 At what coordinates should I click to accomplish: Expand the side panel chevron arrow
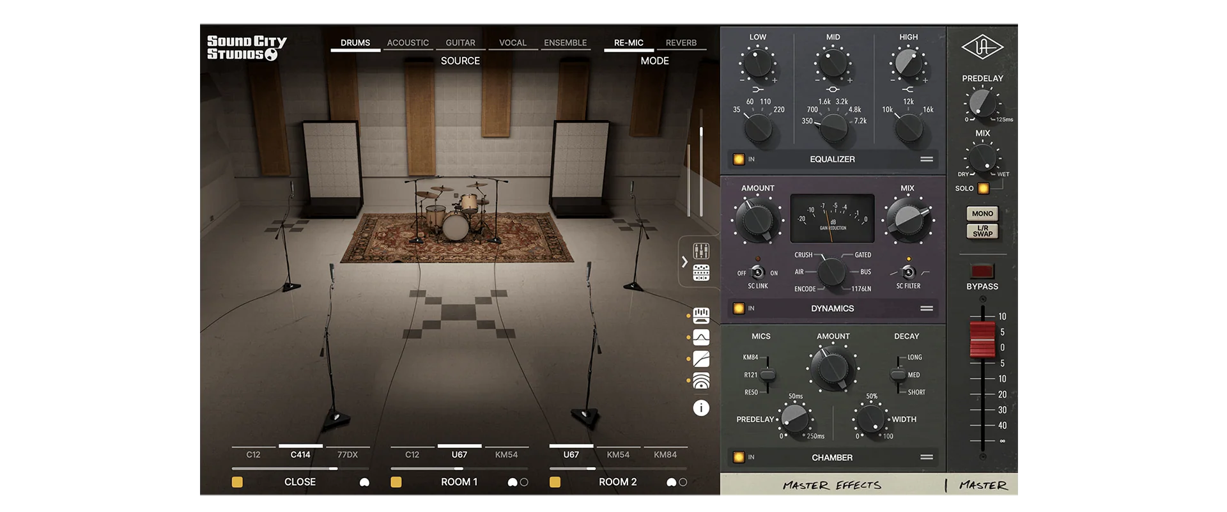click(x=684, y=261)
